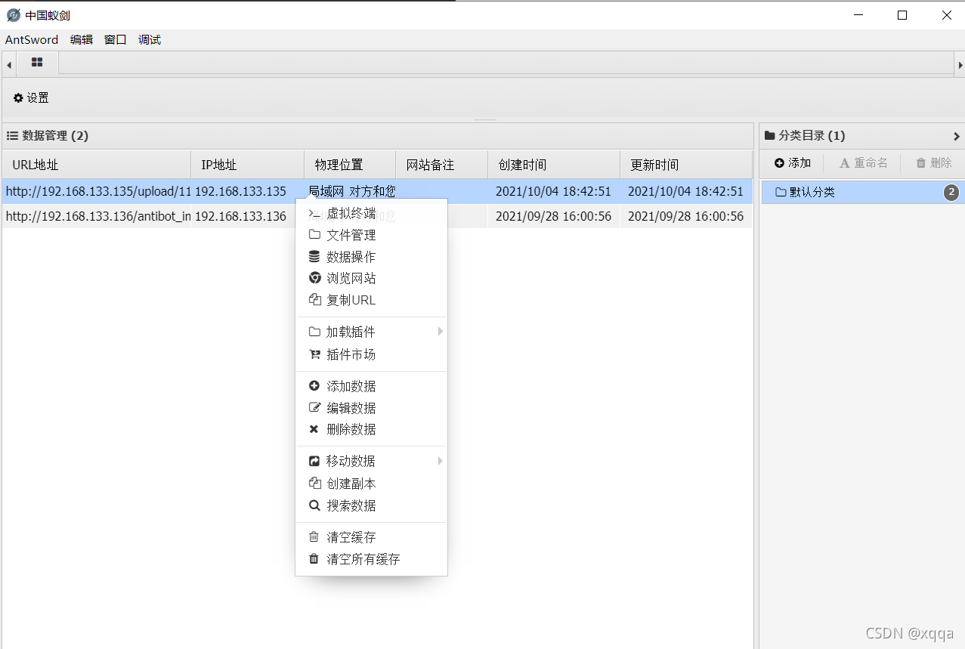
Task: Collapse the 分类目录 panel with chevron
Action: coord(956,137)
